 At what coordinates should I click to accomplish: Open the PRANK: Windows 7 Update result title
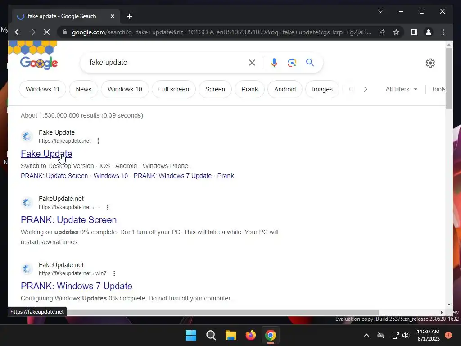(x=77, y=286)
